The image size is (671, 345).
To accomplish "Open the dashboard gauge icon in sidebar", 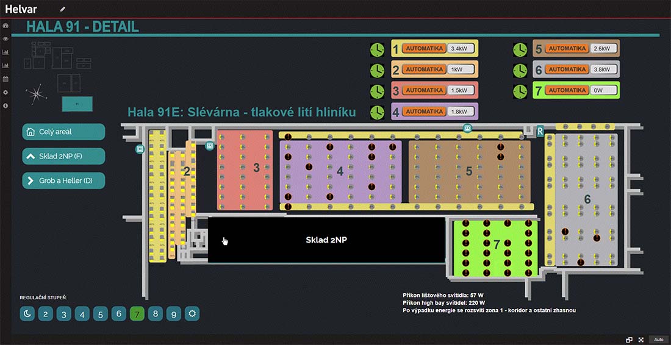I will point(5,27).
